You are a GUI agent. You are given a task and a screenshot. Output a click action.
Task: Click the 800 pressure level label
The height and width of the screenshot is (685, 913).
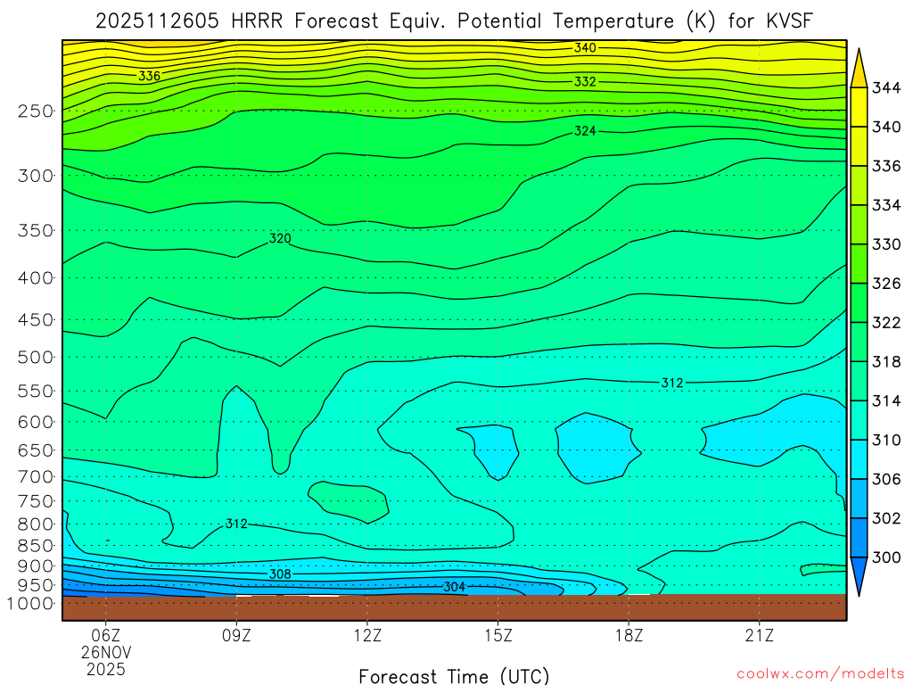(36, 524)
